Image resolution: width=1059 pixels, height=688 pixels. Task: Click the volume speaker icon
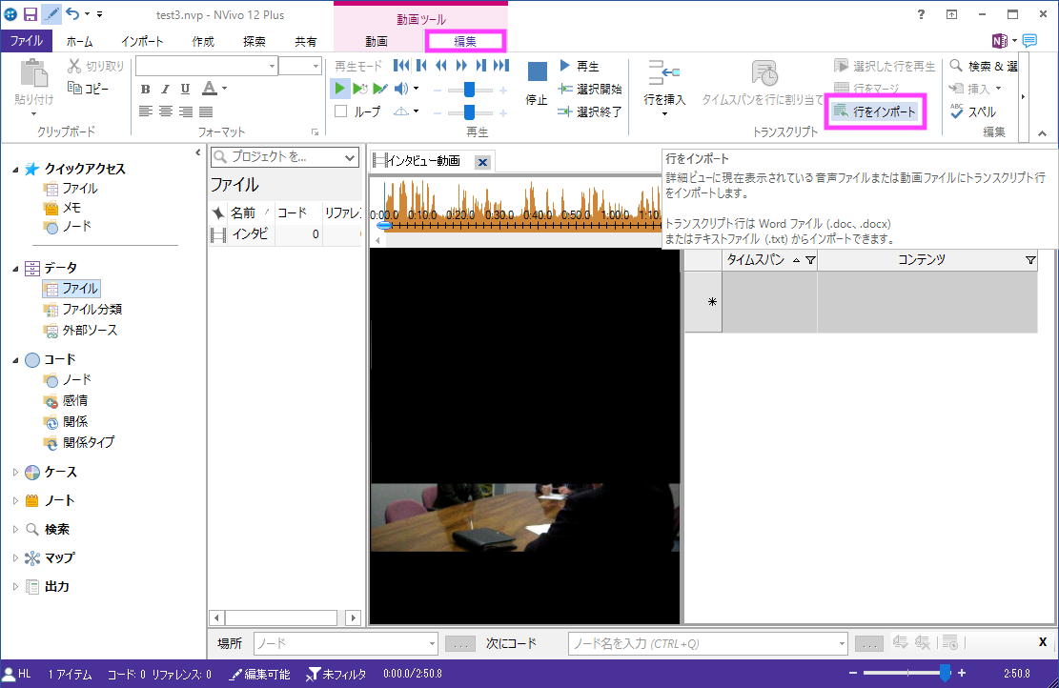pos(401,89)
